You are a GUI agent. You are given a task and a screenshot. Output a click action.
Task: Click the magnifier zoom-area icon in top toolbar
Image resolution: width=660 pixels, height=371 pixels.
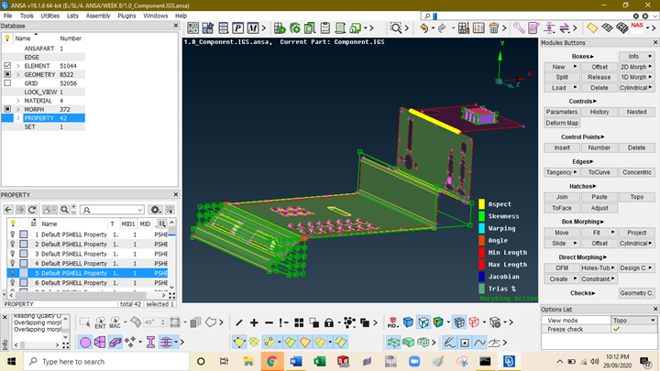(396, 28)
